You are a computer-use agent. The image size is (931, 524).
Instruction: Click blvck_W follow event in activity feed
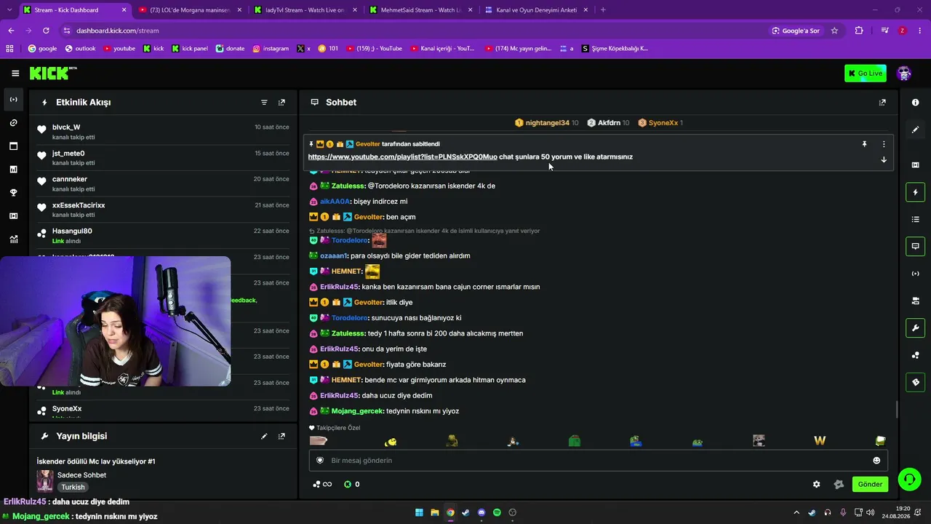164,132
